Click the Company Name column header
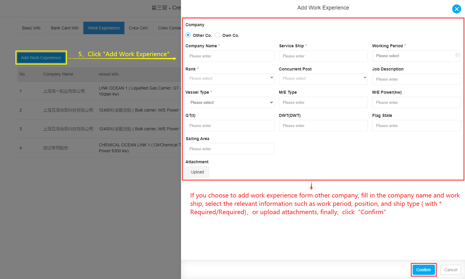The image size is (465, 279). [58, 74]
